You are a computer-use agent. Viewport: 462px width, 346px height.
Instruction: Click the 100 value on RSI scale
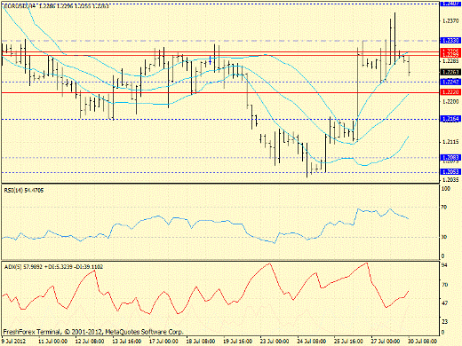click(445, 189)
